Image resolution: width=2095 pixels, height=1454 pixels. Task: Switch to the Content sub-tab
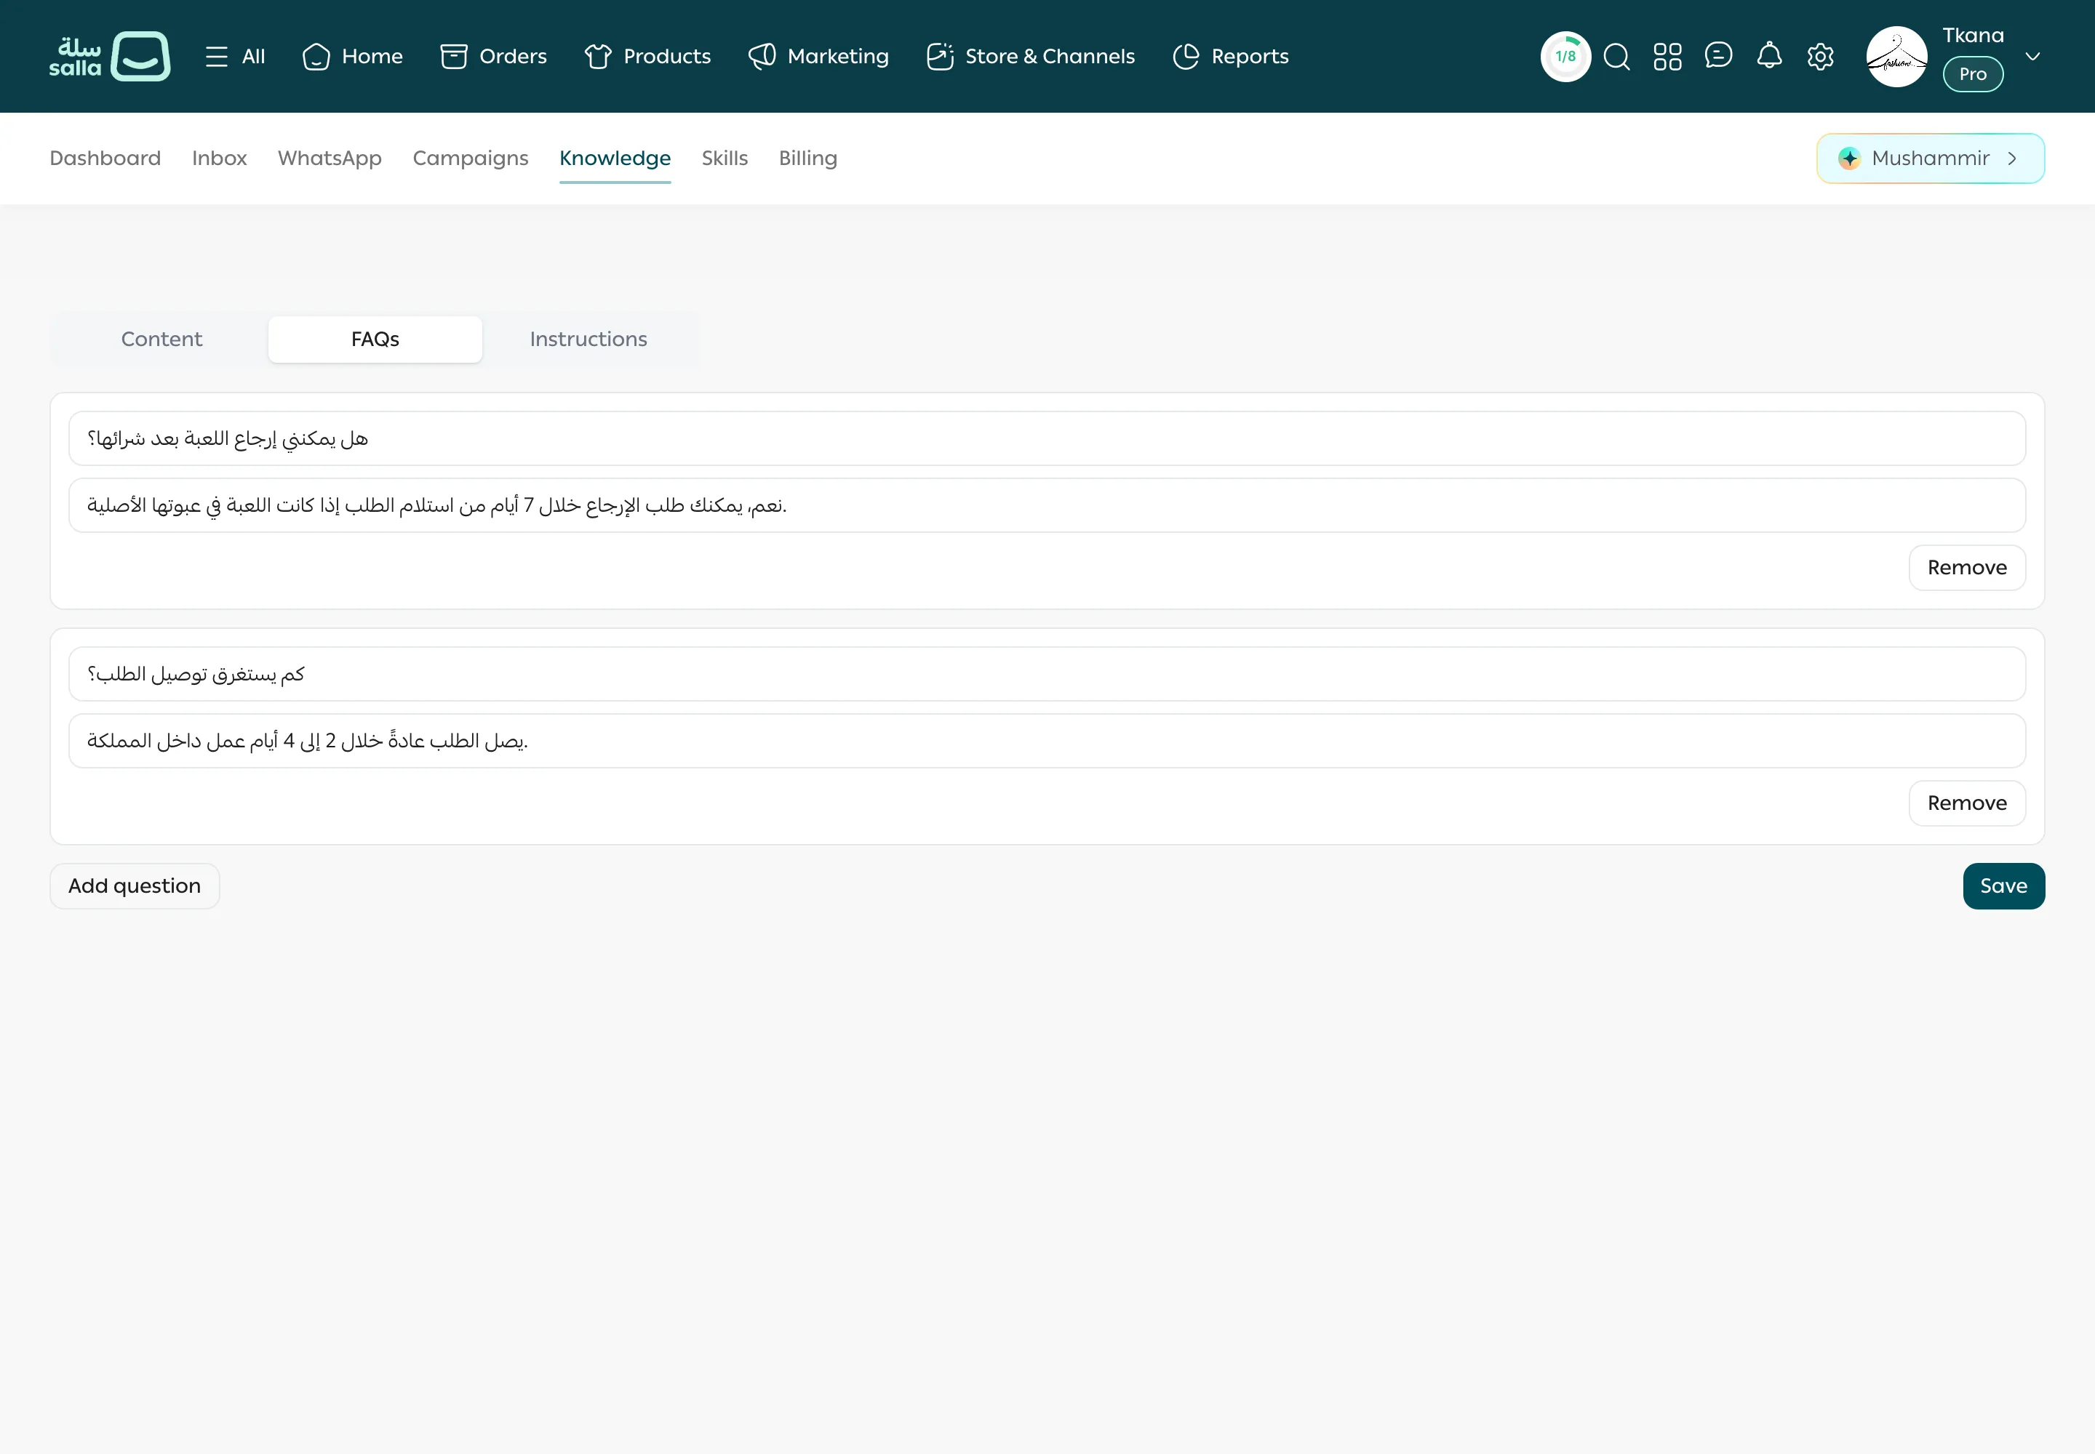tap(161, 339)
